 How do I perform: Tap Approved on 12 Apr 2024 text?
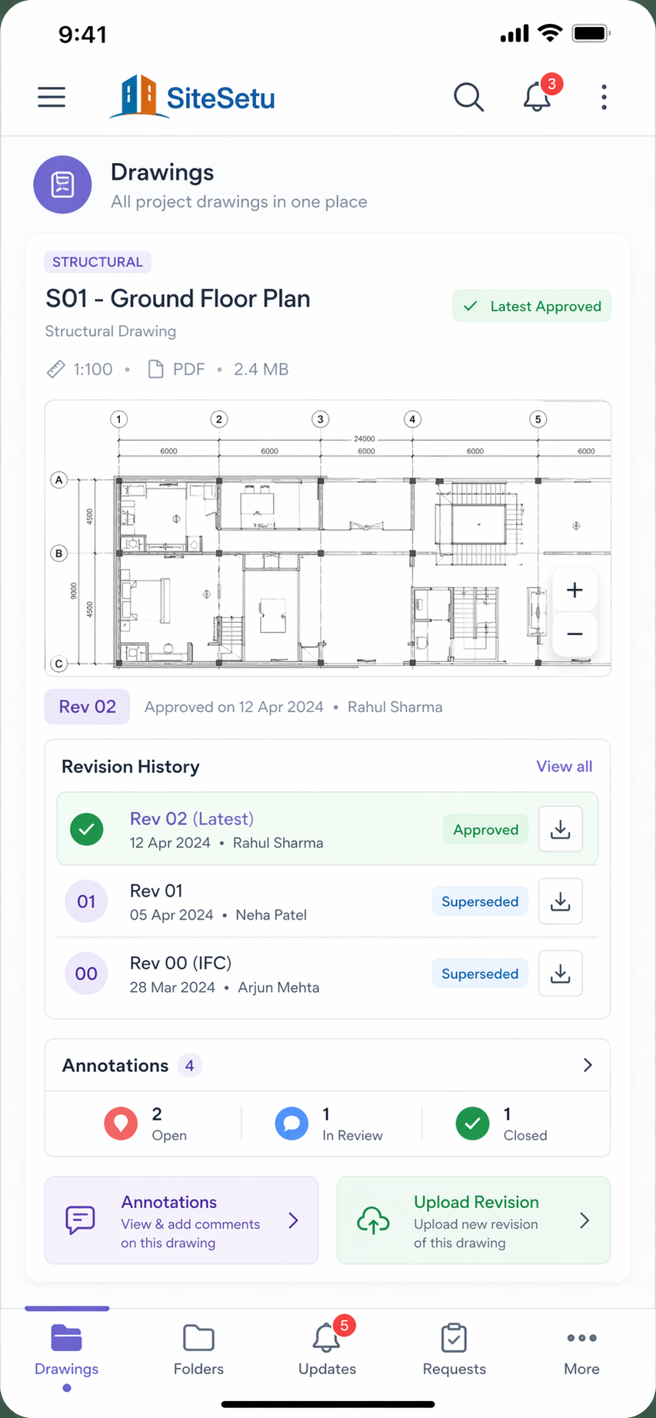[x=234, y=707]
